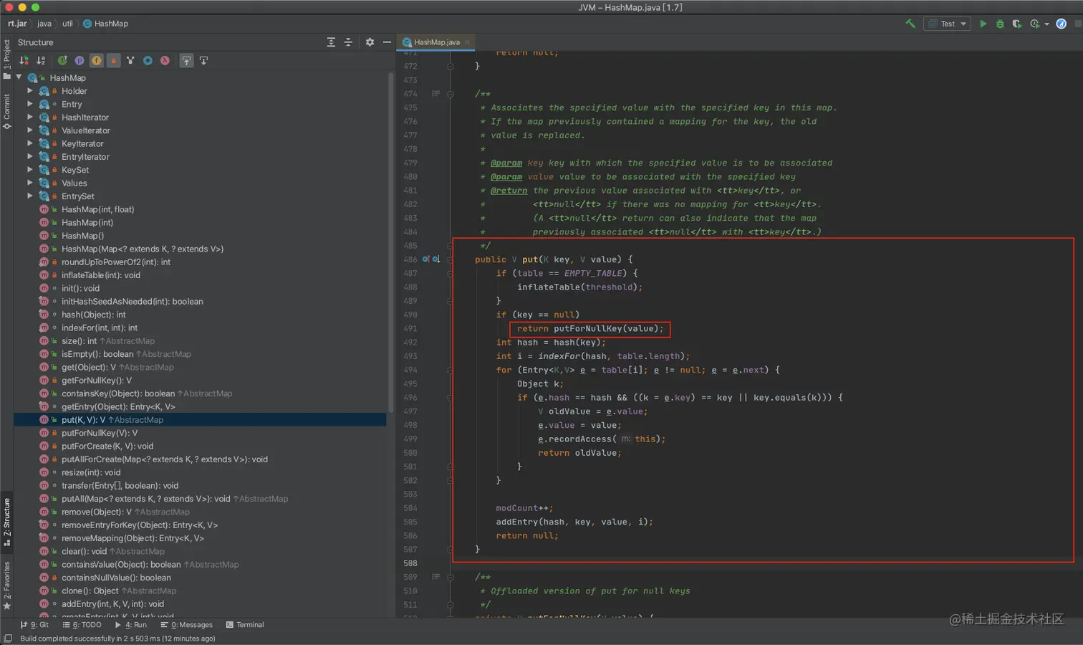Switch to the HashMap.java editor tab
The image size is (1083, 645).
(x=436, y=42)
